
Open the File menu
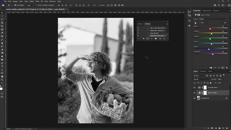point(5,1)
